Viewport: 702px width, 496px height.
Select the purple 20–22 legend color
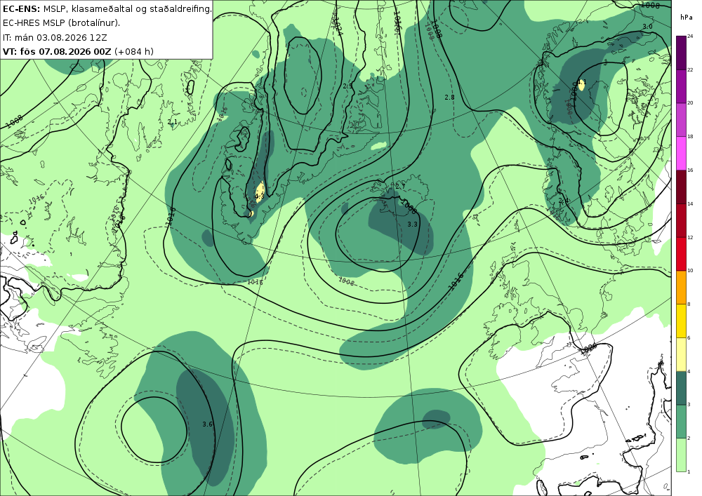(x=682, y=86)
